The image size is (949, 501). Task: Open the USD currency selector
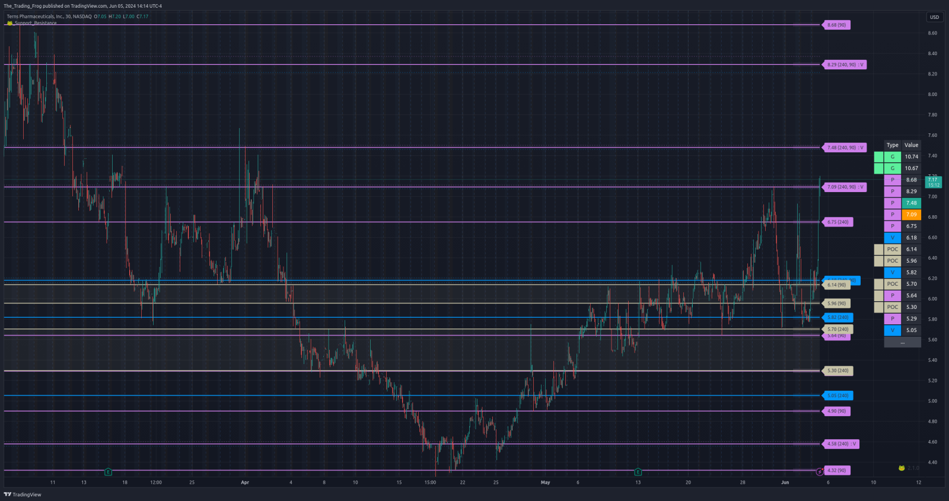pyautogui.click(x=934, y=17)
